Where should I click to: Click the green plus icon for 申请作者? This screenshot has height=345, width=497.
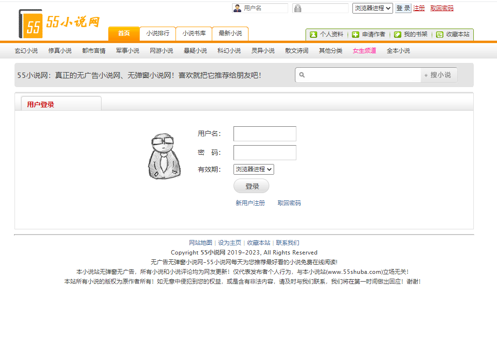point(356,34)
